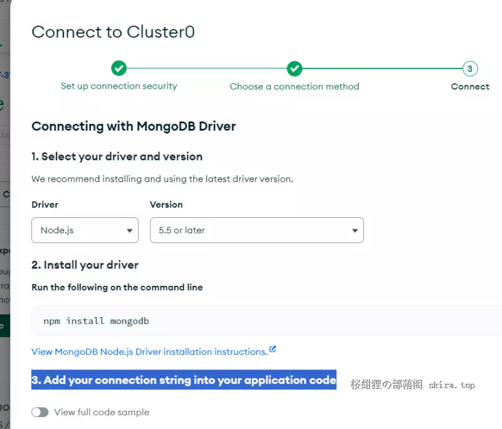
Task: Open the 5.5 or later version dropdown
Action: [x=257, y=230]
